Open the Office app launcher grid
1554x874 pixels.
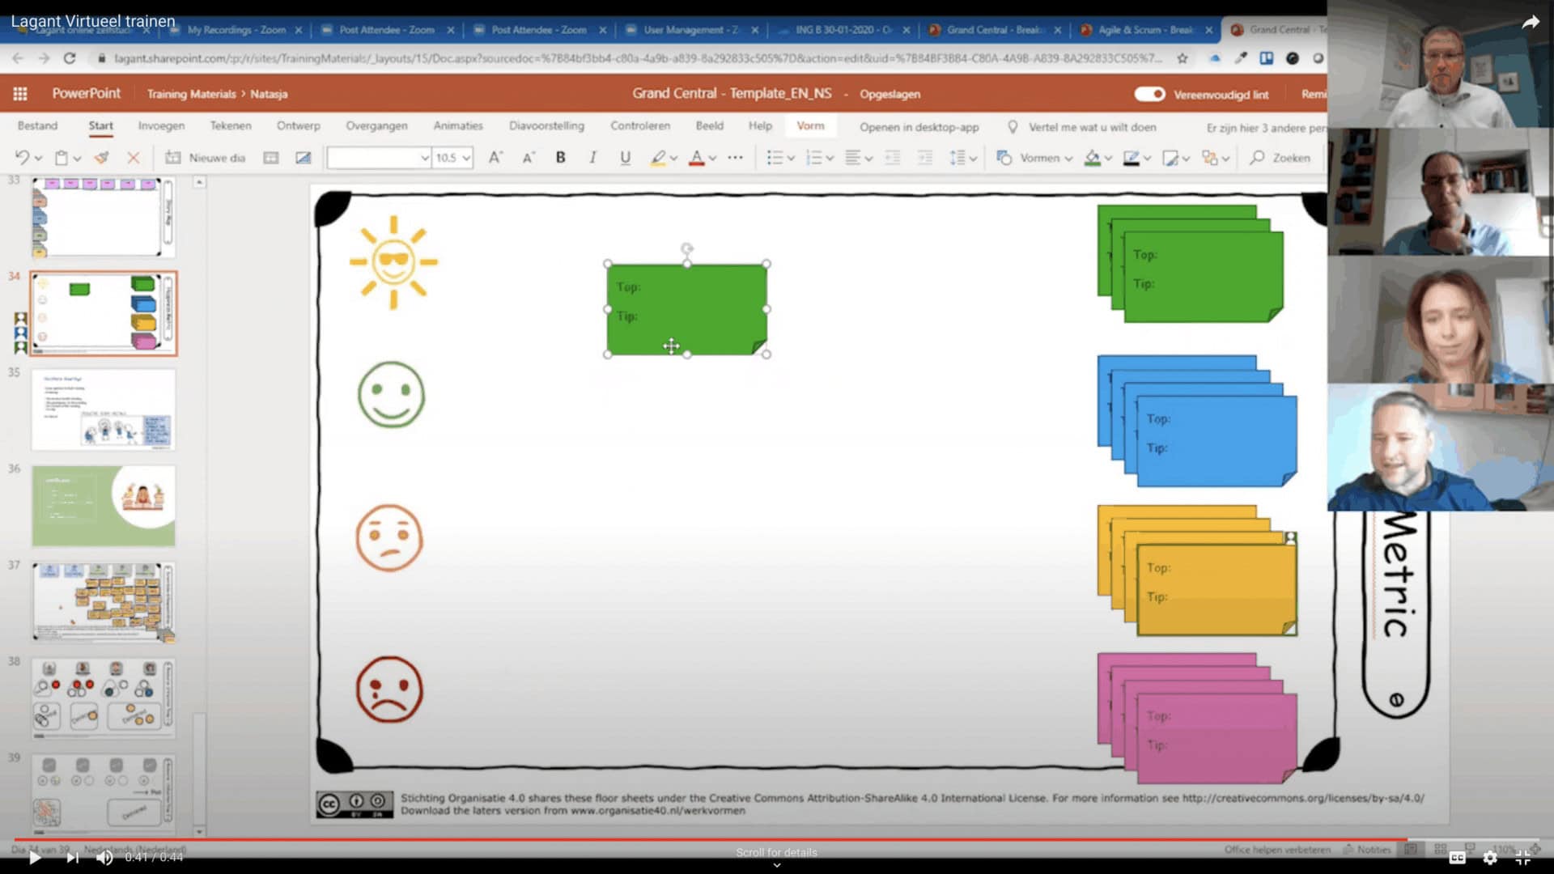click(x=20, y=94)
